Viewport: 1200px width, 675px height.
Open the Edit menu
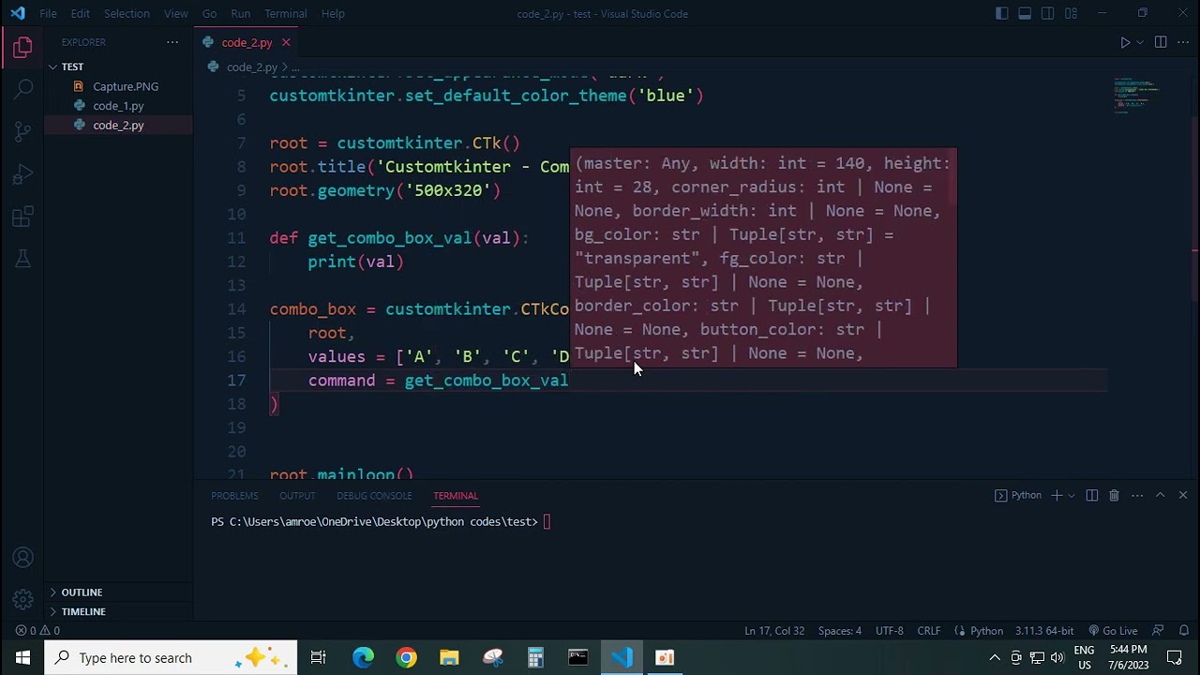81,13
